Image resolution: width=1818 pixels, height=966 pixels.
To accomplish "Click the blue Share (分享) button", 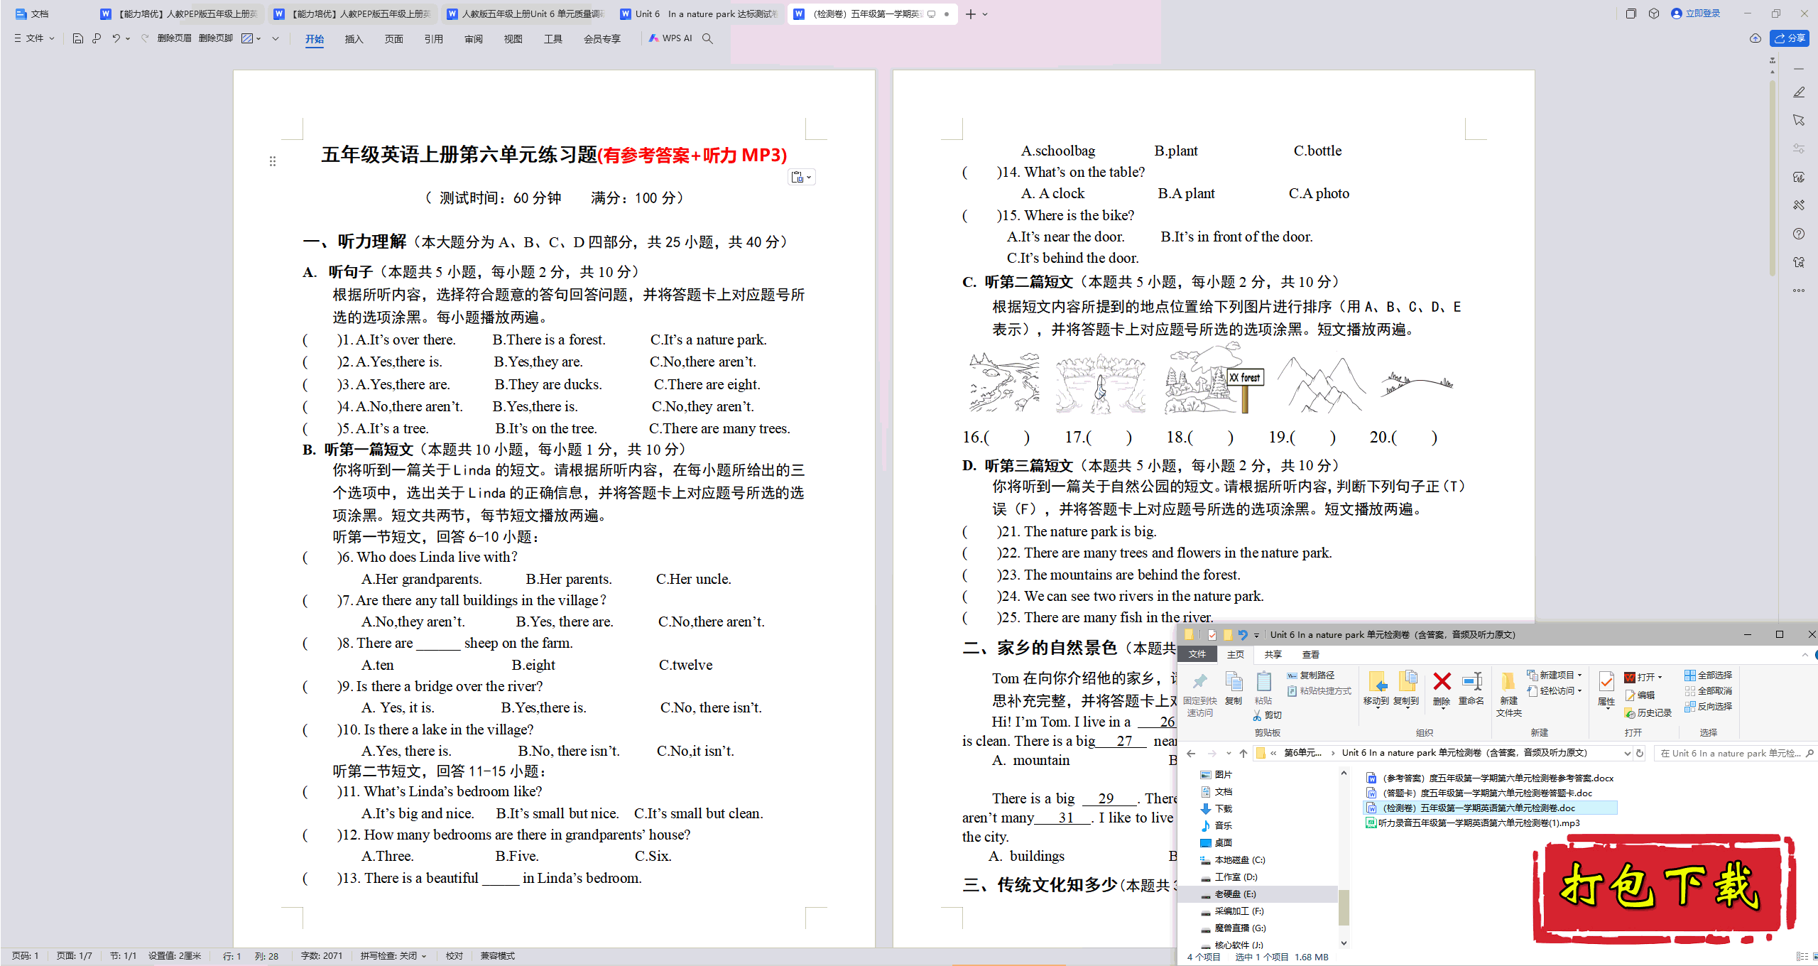I will pyautogui.click(x=1790, y=38).
